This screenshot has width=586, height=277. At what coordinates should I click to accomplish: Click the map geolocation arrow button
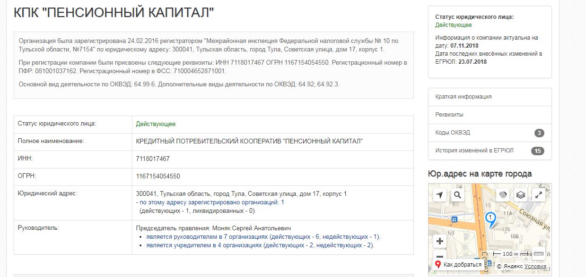tap(440, 195)
